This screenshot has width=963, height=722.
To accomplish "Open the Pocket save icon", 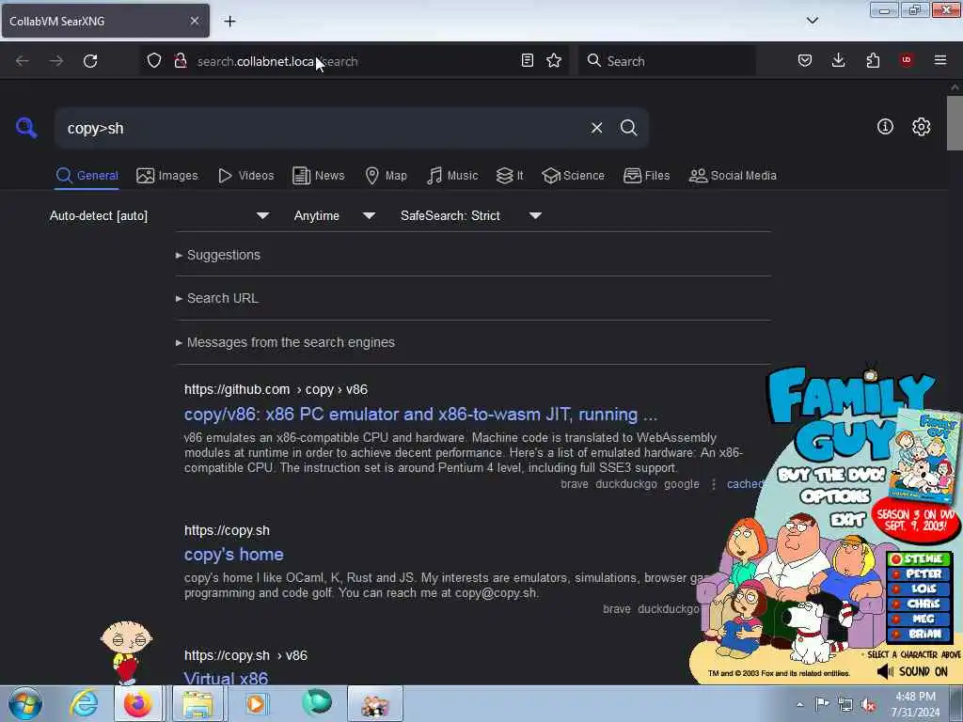I will tap(805, 60).
